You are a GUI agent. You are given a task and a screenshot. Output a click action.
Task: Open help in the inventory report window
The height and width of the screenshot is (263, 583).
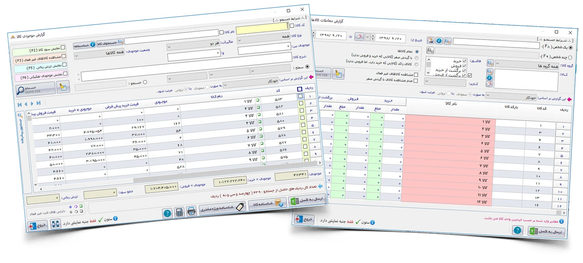click(x=167, y=213)
